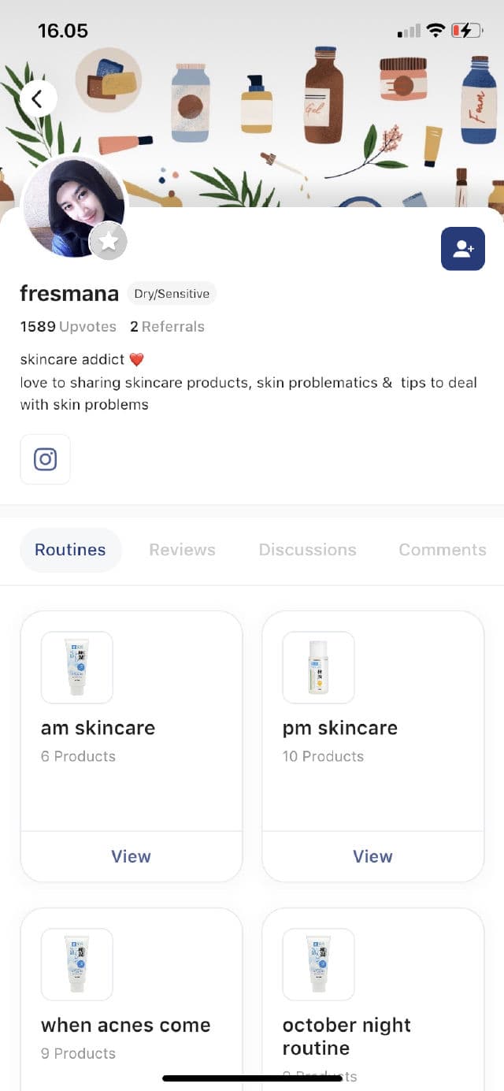This screenshot has width=504, height=1091.
Task: Open the Discussions tab
Action: click(307, 550)
